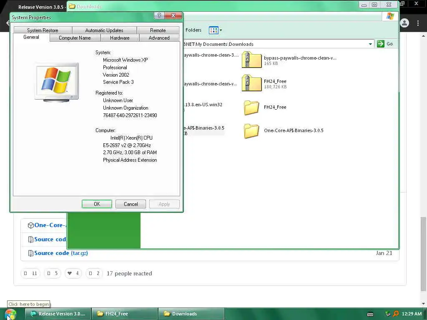Click the keyboard icon in system tray
Viewport: 427px width, 320px height.
[x=370, y=314]
